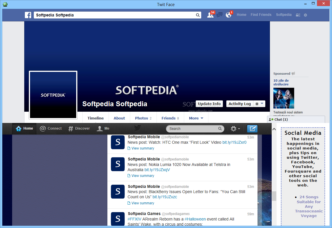Click the Connect @ icon
The width and height of the screenshot is (332, 228).
pyautogui.click(x=43, y=128)
